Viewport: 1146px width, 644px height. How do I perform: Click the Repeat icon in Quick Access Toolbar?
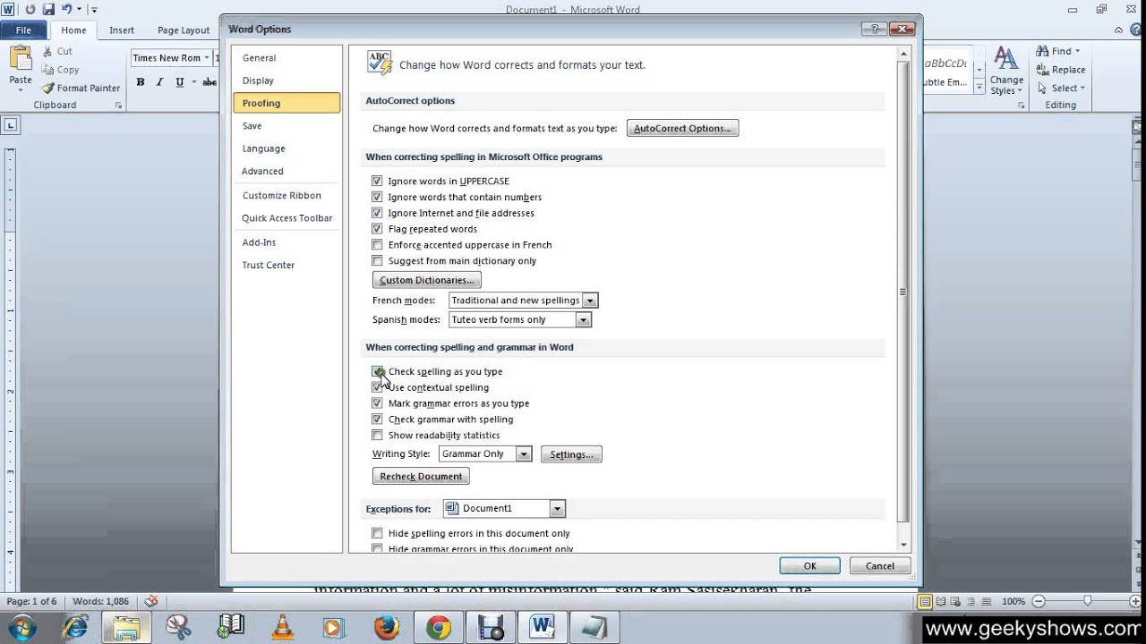coord(30,9)
